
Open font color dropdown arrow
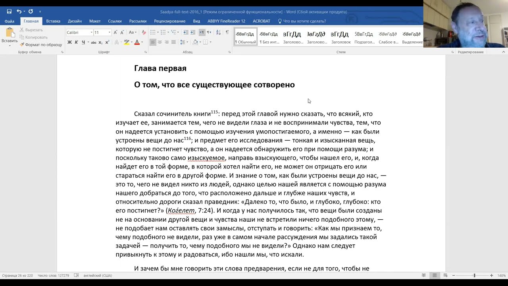click(141, 42)
